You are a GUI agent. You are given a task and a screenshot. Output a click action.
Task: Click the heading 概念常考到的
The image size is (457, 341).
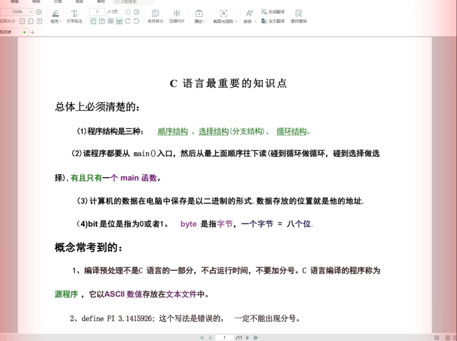(88, 248)
